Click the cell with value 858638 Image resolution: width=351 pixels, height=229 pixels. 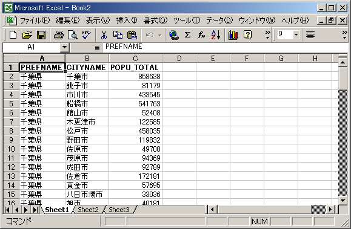[x=135, y=76]
